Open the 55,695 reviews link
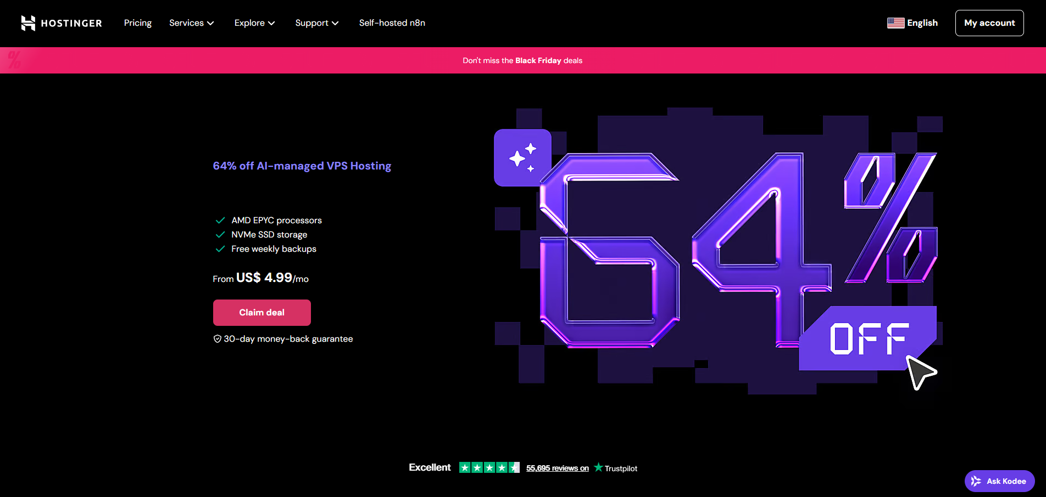 pyautogui.click(x=557, y=468)
